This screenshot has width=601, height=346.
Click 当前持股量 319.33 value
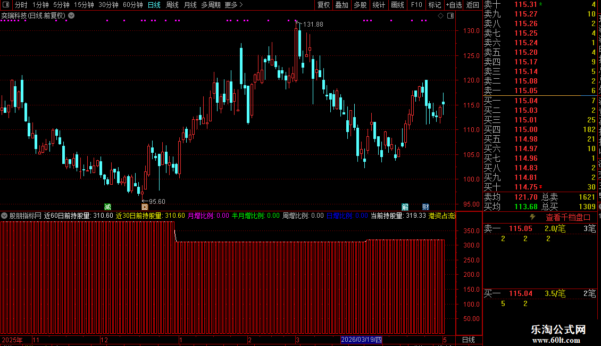398,216
